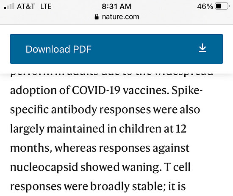The width and height of the screenshot is (233, 196).
Task: Tap the LTE network indicator
Action: click(46, 6)
